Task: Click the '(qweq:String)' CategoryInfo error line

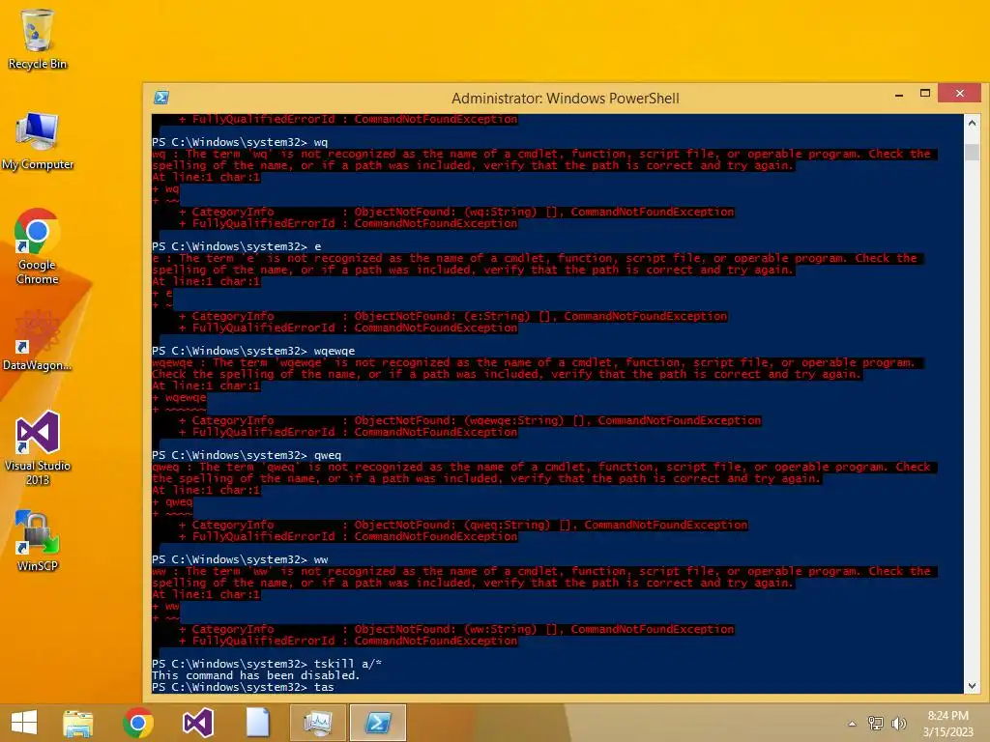Action: pyautogui.click(x=463, y=525)
